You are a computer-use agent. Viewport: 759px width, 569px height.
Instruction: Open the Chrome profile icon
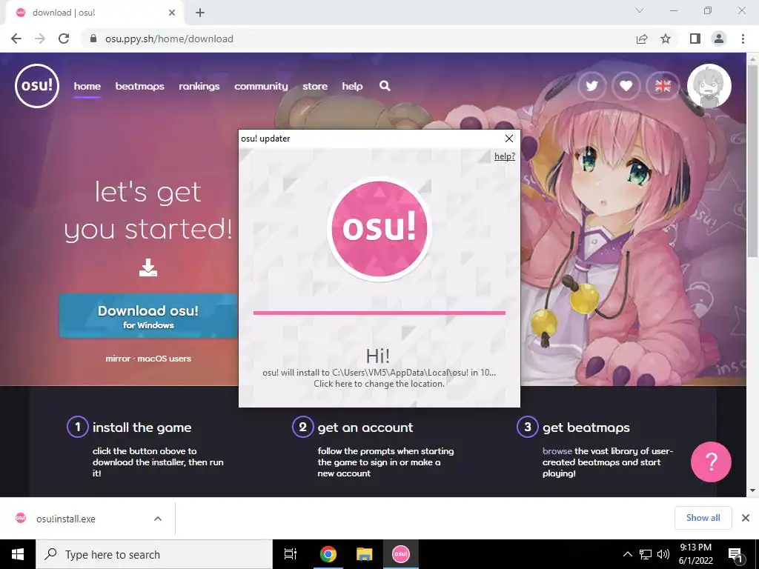pos(719,39)
